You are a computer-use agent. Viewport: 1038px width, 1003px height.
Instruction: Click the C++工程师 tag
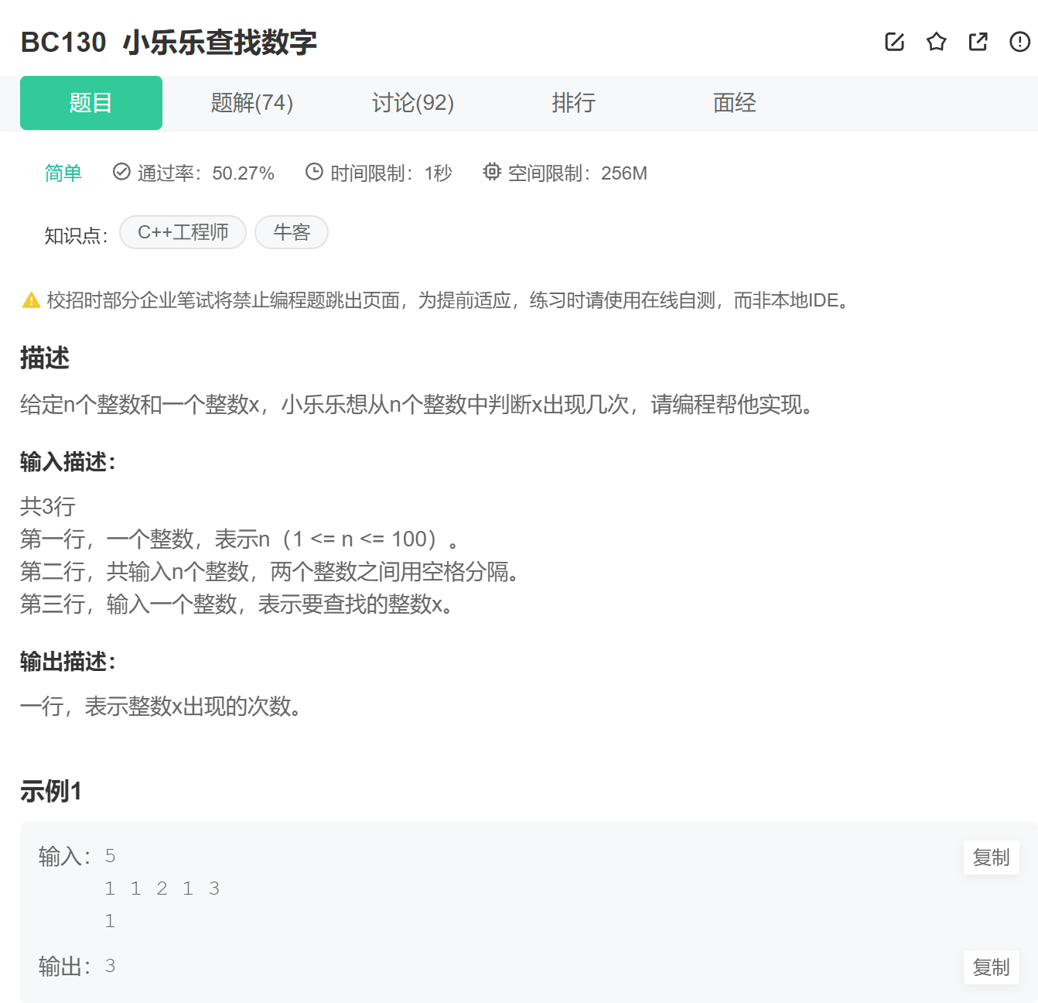(x=183, y=232)
